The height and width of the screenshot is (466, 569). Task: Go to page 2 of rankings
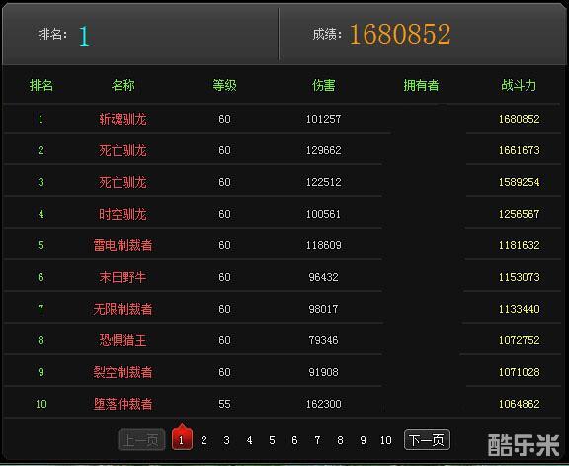(x=203, y=440)
